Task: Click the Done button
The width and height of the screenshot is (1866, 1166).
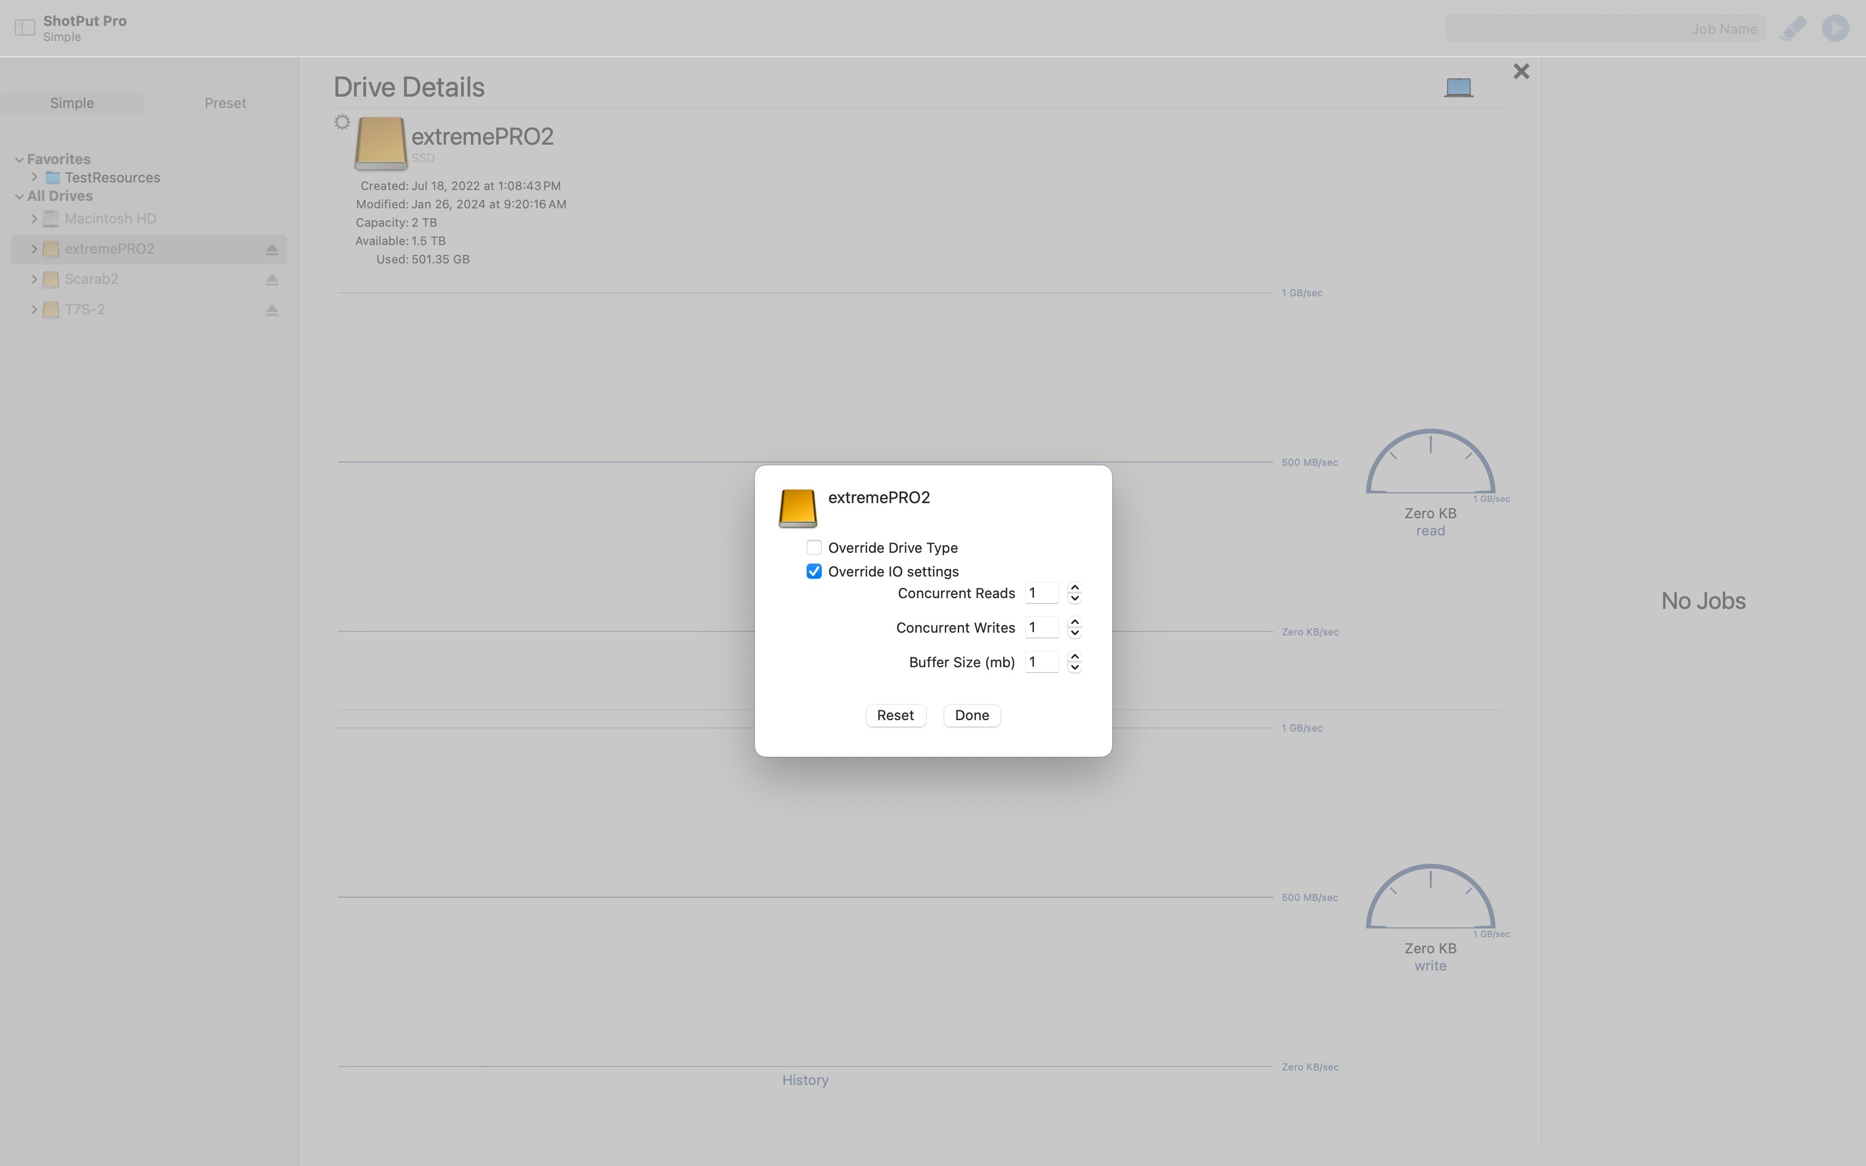Action: (x=971, y=715)
